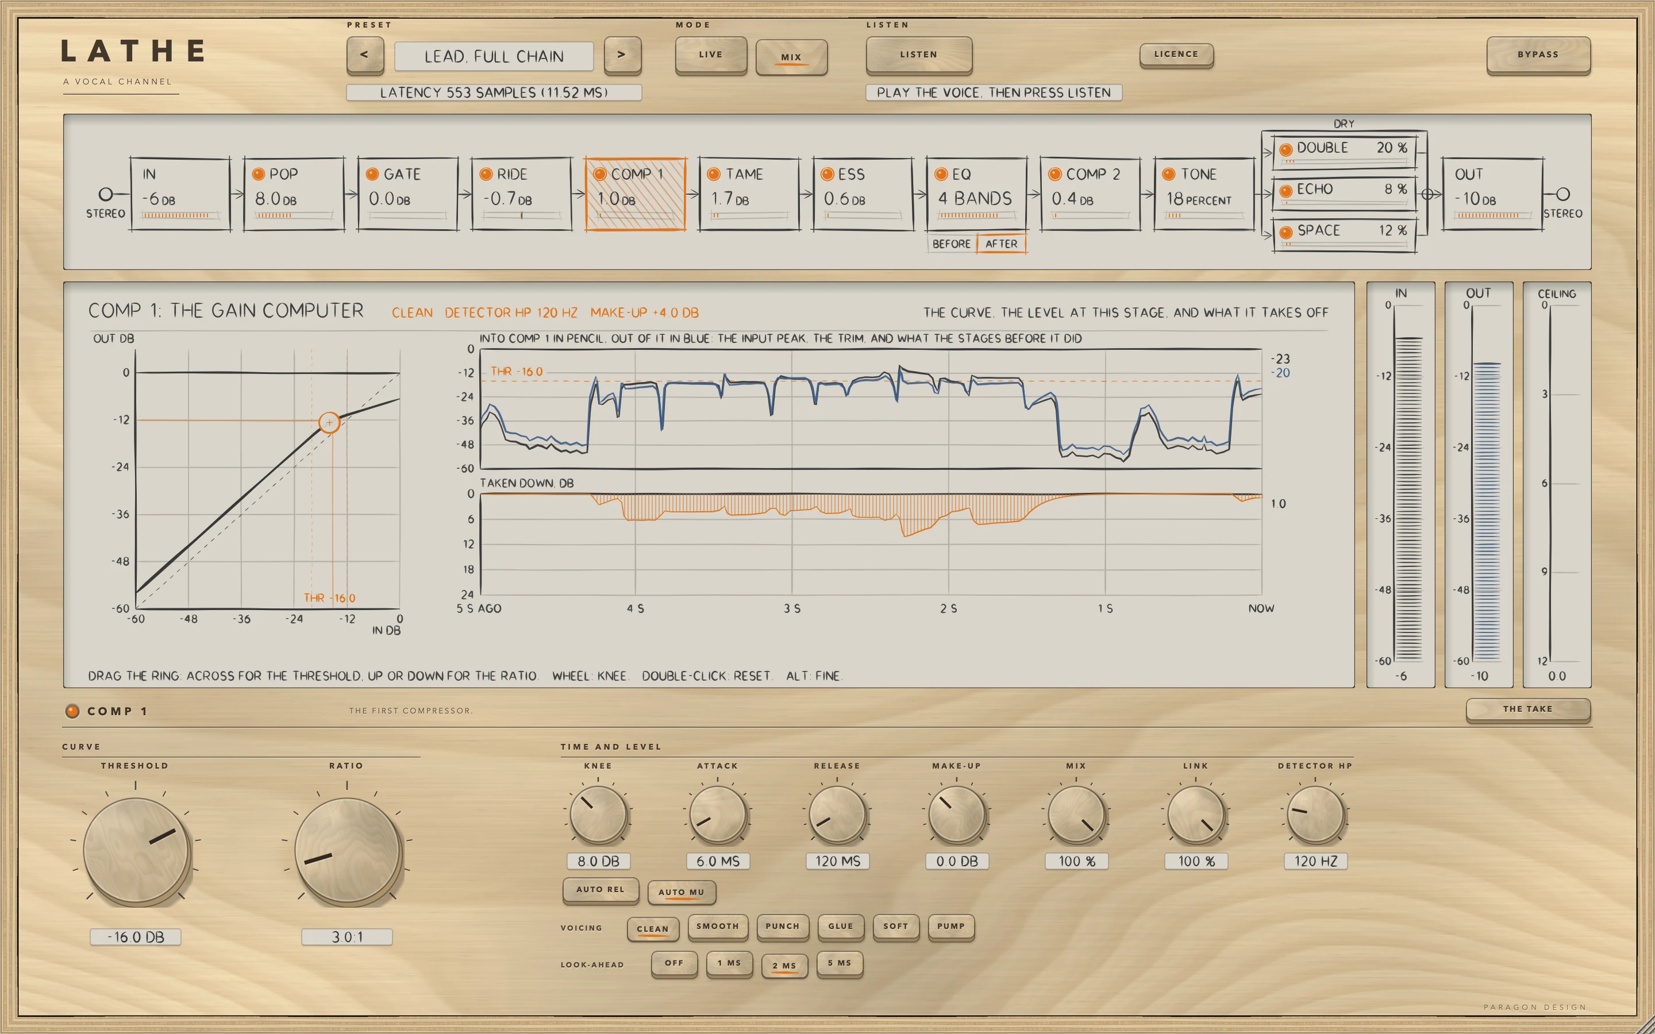Go to the previous preset arrow

[364, 55]
